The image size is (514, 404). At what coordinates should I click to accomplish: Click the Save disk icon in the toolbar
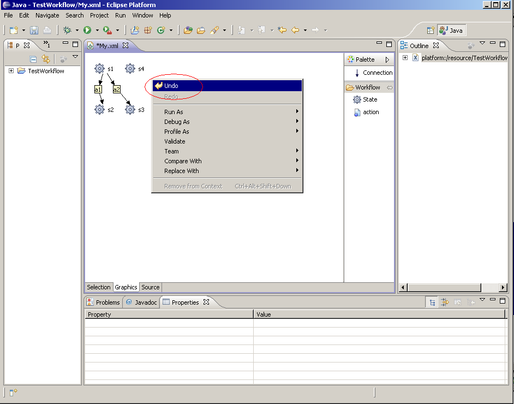[x=34, y=30]
